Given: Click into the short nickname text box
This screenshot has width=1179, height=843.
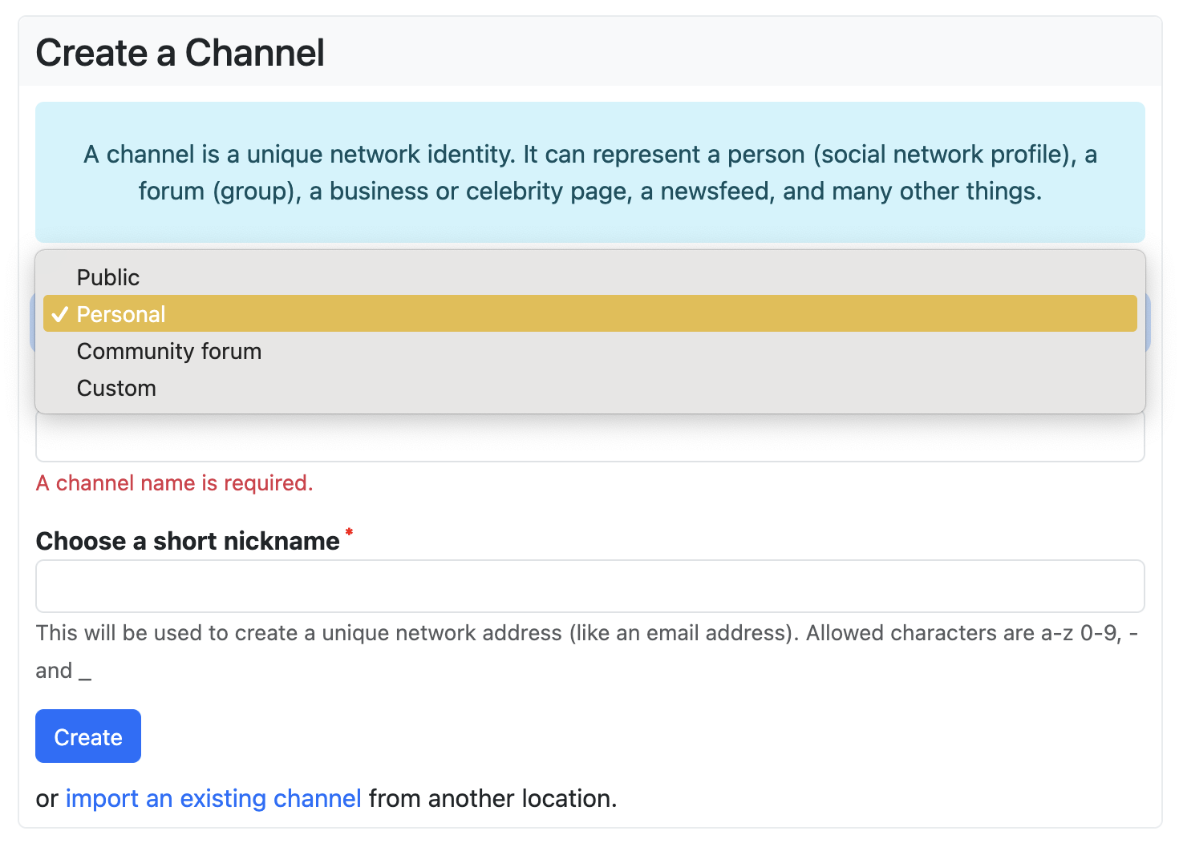Looking at the screenshot, I should 590,586.
